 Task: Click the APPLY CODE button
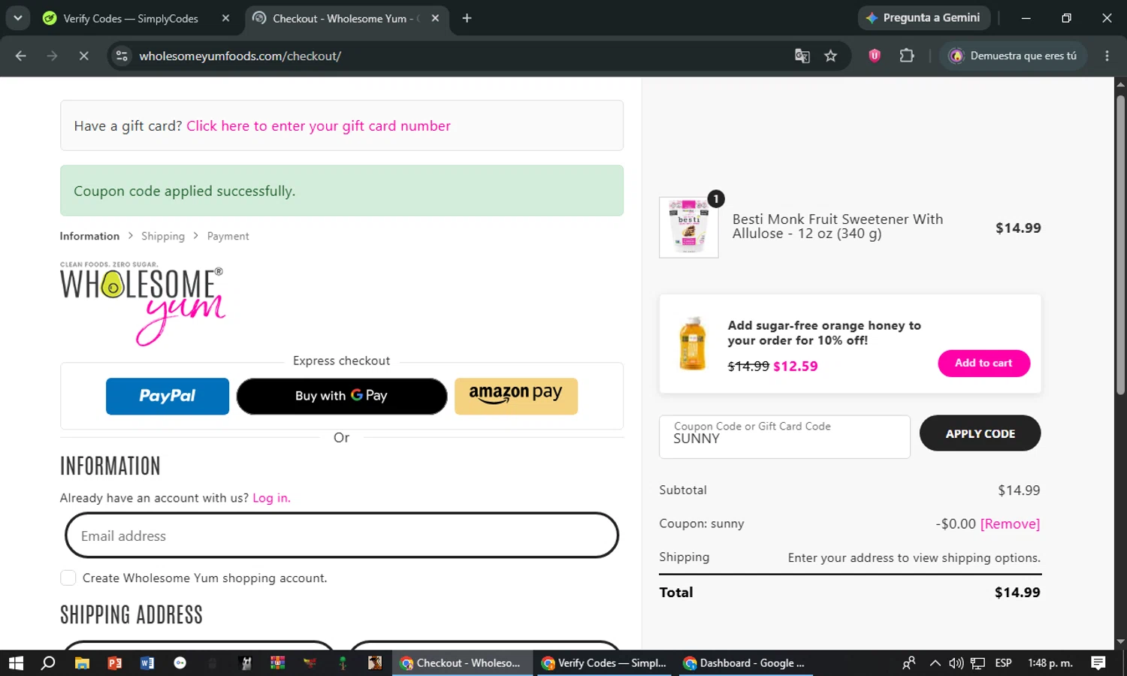[980, 433]
